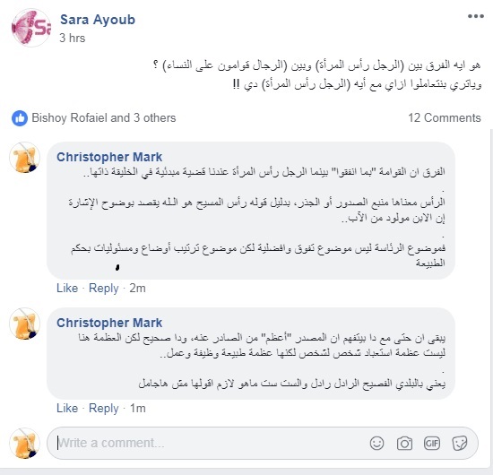Open the post's 3 hrs timestamp
Screen dimensions: 493x475
point(73,38)
